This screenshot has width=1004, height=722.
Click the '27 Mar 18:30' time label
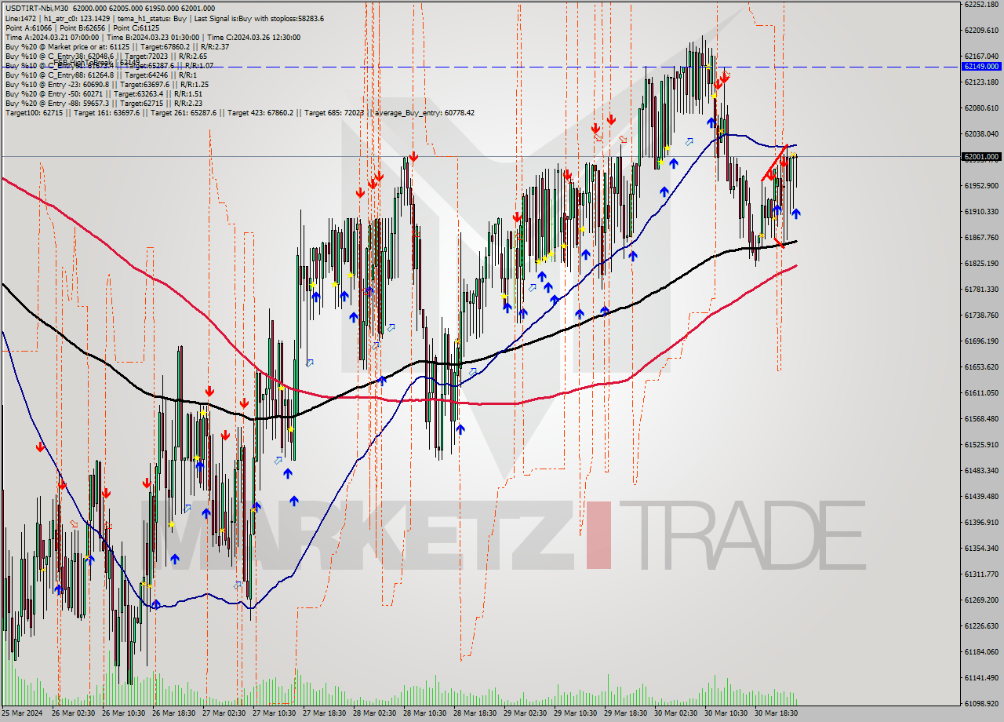click(x=325, y=713)
